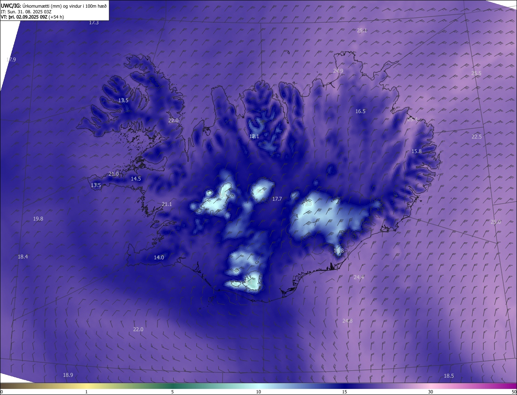Viewport: 517px width, 395px height.
Task: Click the color scale tick label 10
Action: (x=258, y=392)
